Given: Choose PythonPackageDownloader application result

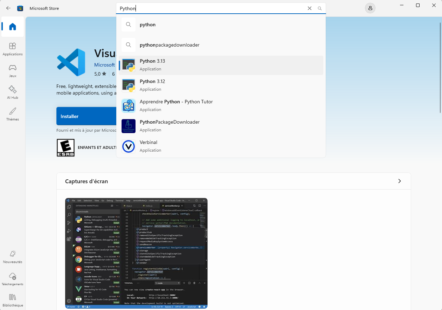Looking at the screenshot, I should click(x=221, y=126).
